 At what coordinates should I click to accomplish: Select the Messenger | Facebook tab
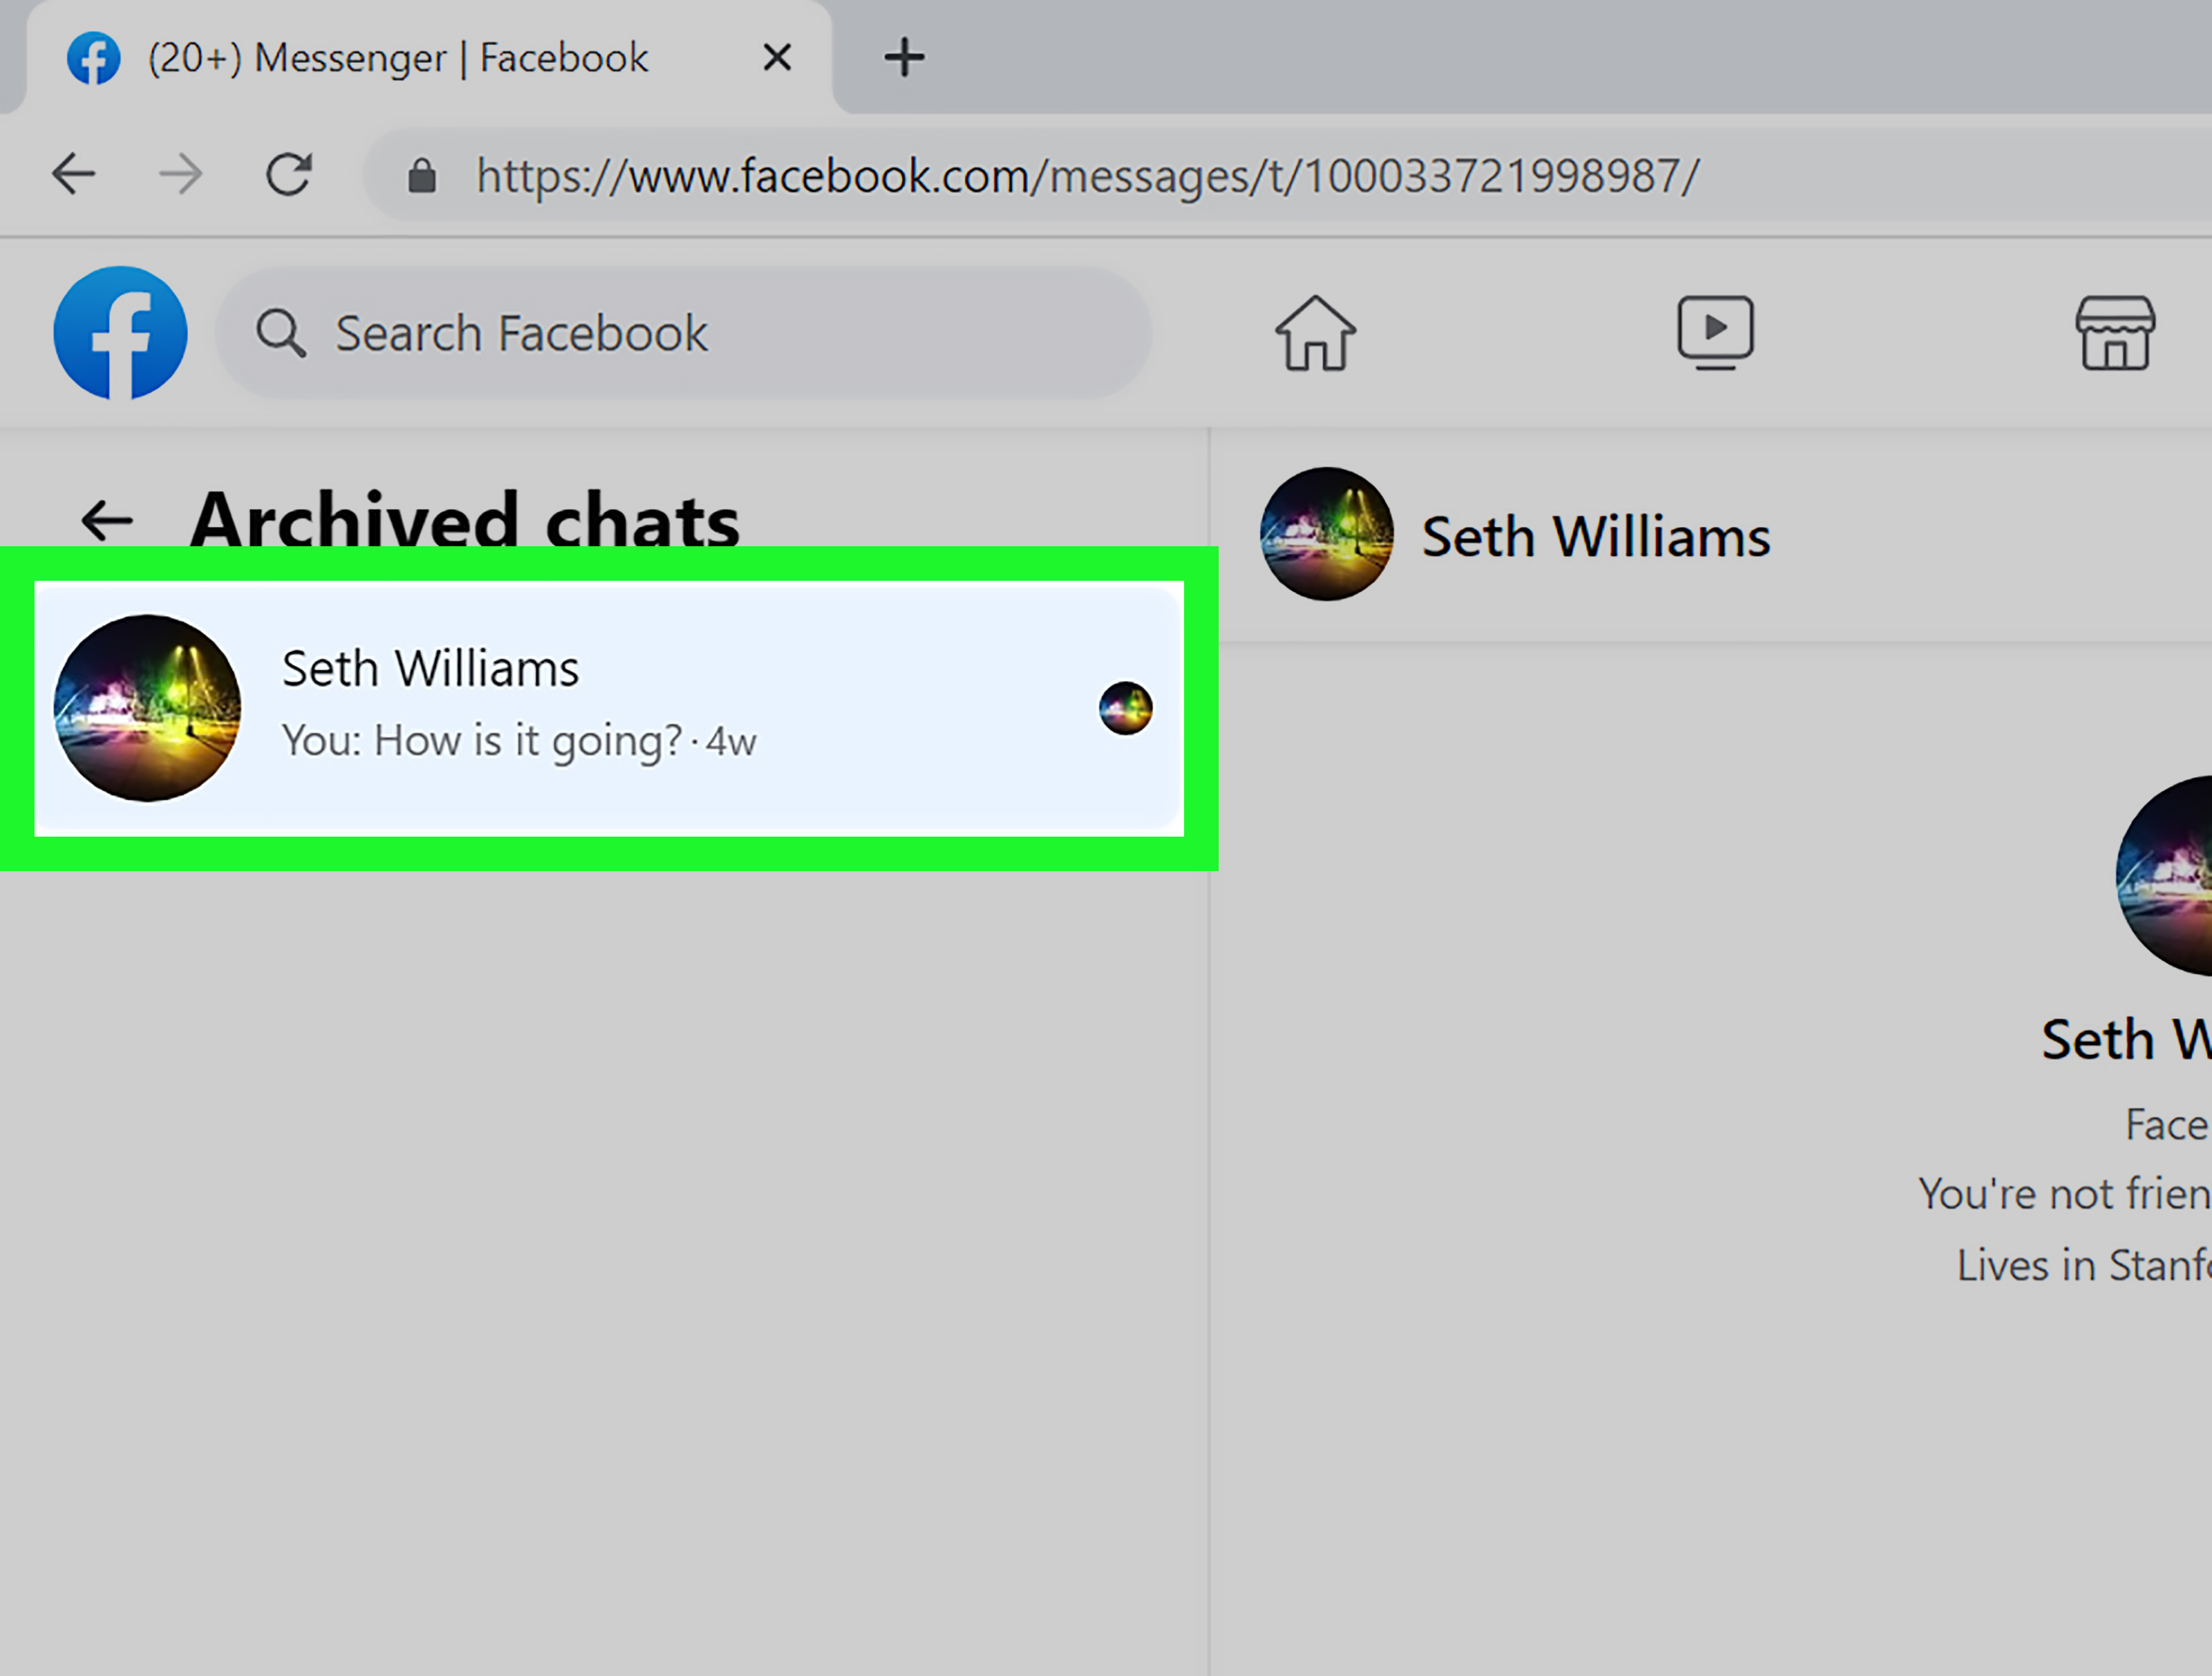[x=430, y=57]
